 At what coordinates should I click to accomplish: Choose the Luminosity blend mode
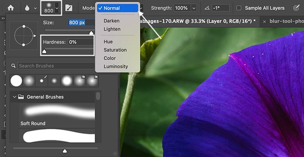[116, 67]
